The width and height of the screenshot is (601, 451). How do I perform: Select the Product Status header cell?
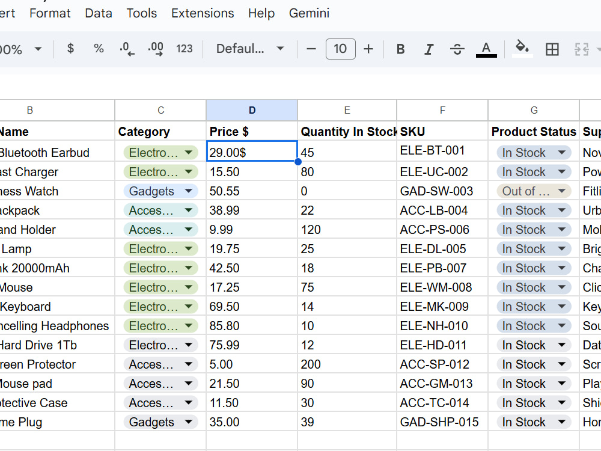point(534,132)
